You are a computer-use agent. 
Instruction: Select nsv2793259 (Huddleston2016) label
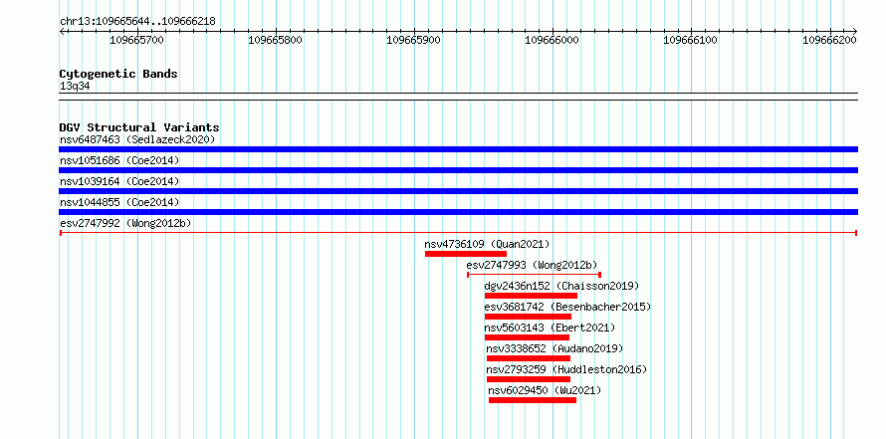(x=566, y=369)
